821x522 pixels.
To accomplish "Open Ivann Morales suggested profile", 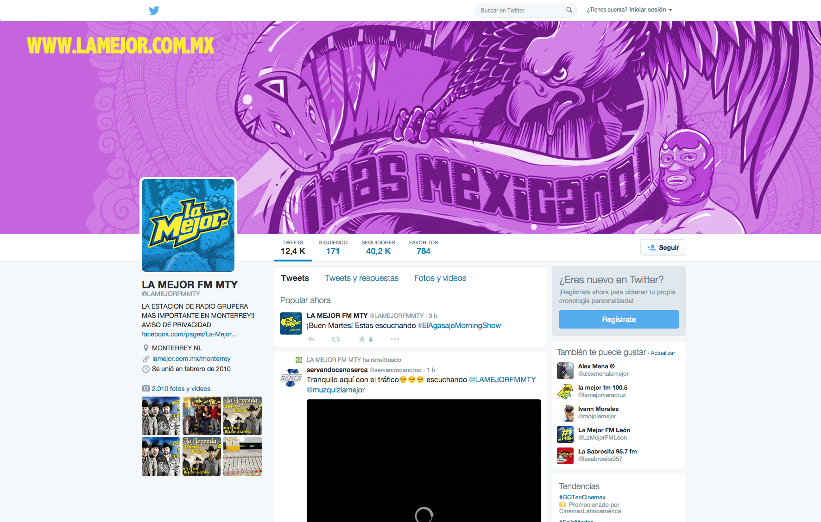I will coord(598,409).
